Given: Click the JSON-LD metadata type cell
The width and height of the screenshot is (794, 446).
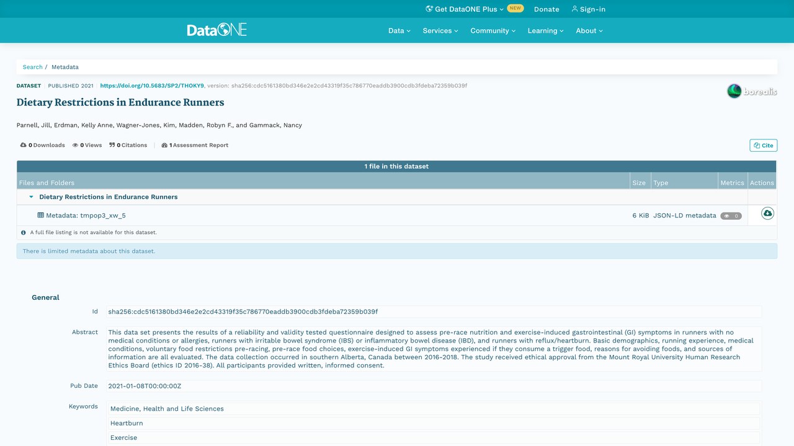Looking at the screenshot, I should click(x=684, y=216).
